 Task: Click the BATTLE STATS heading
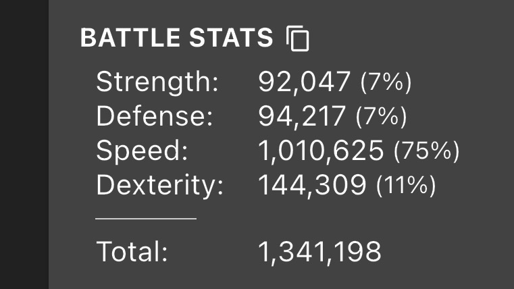177,37
